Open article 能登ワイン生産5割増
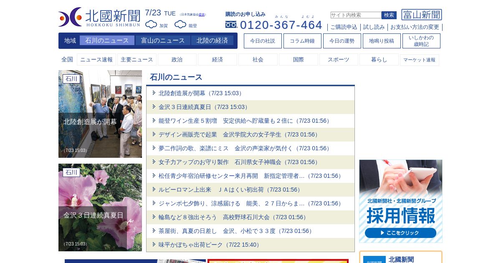Screen dimensions: 501x263 (x=244, y=121)
